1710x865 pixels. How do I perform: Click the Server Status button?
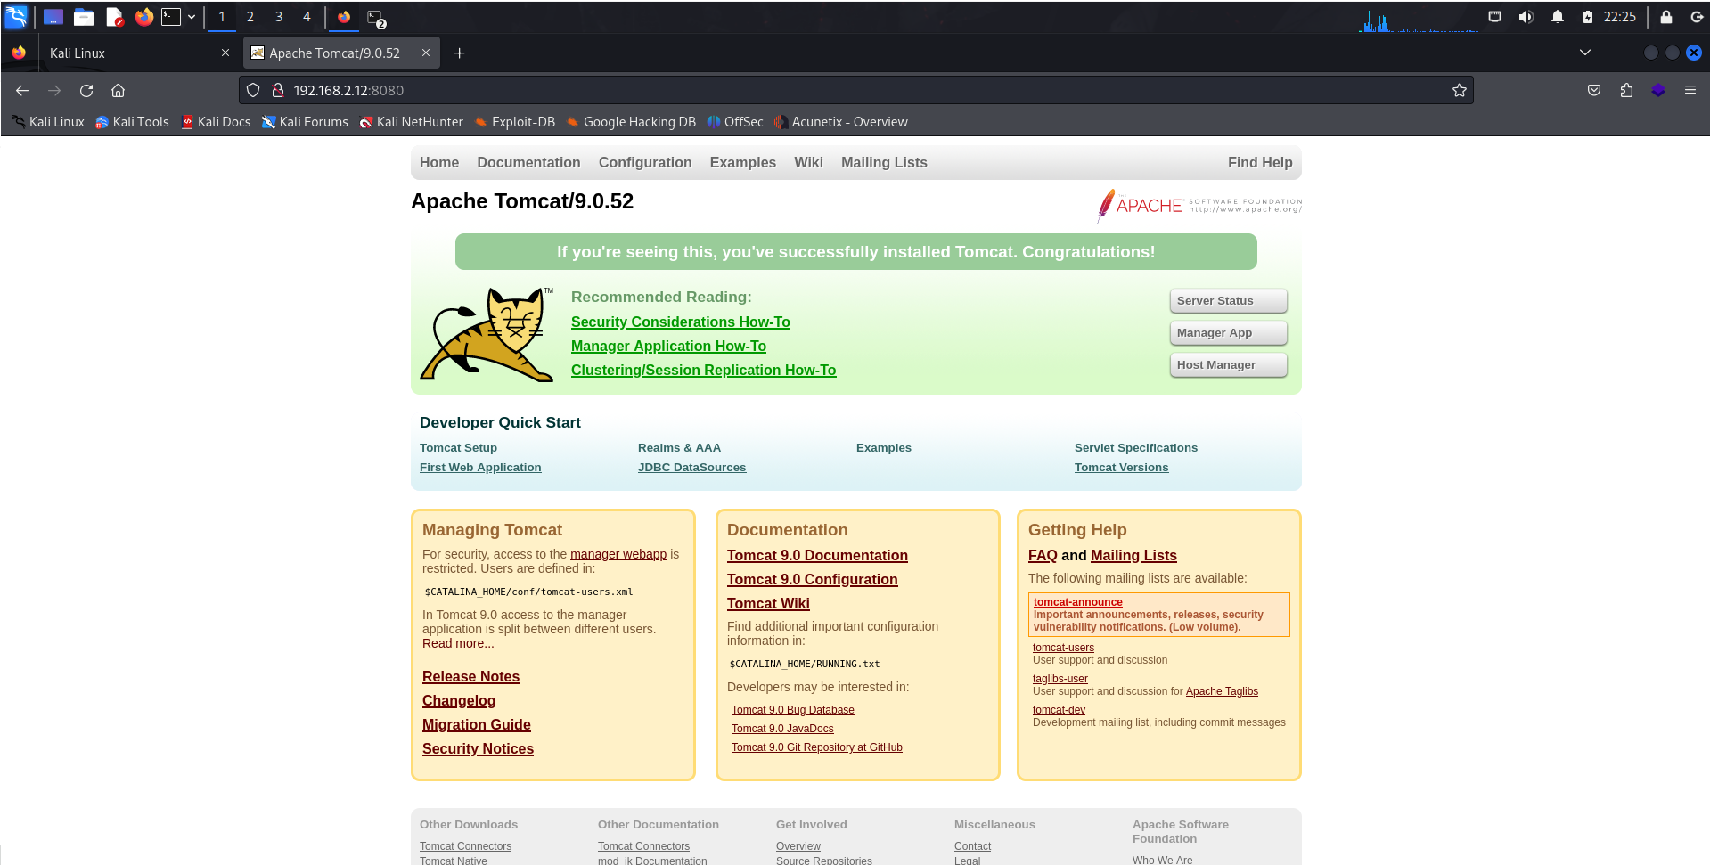(x=1228, y=301)
